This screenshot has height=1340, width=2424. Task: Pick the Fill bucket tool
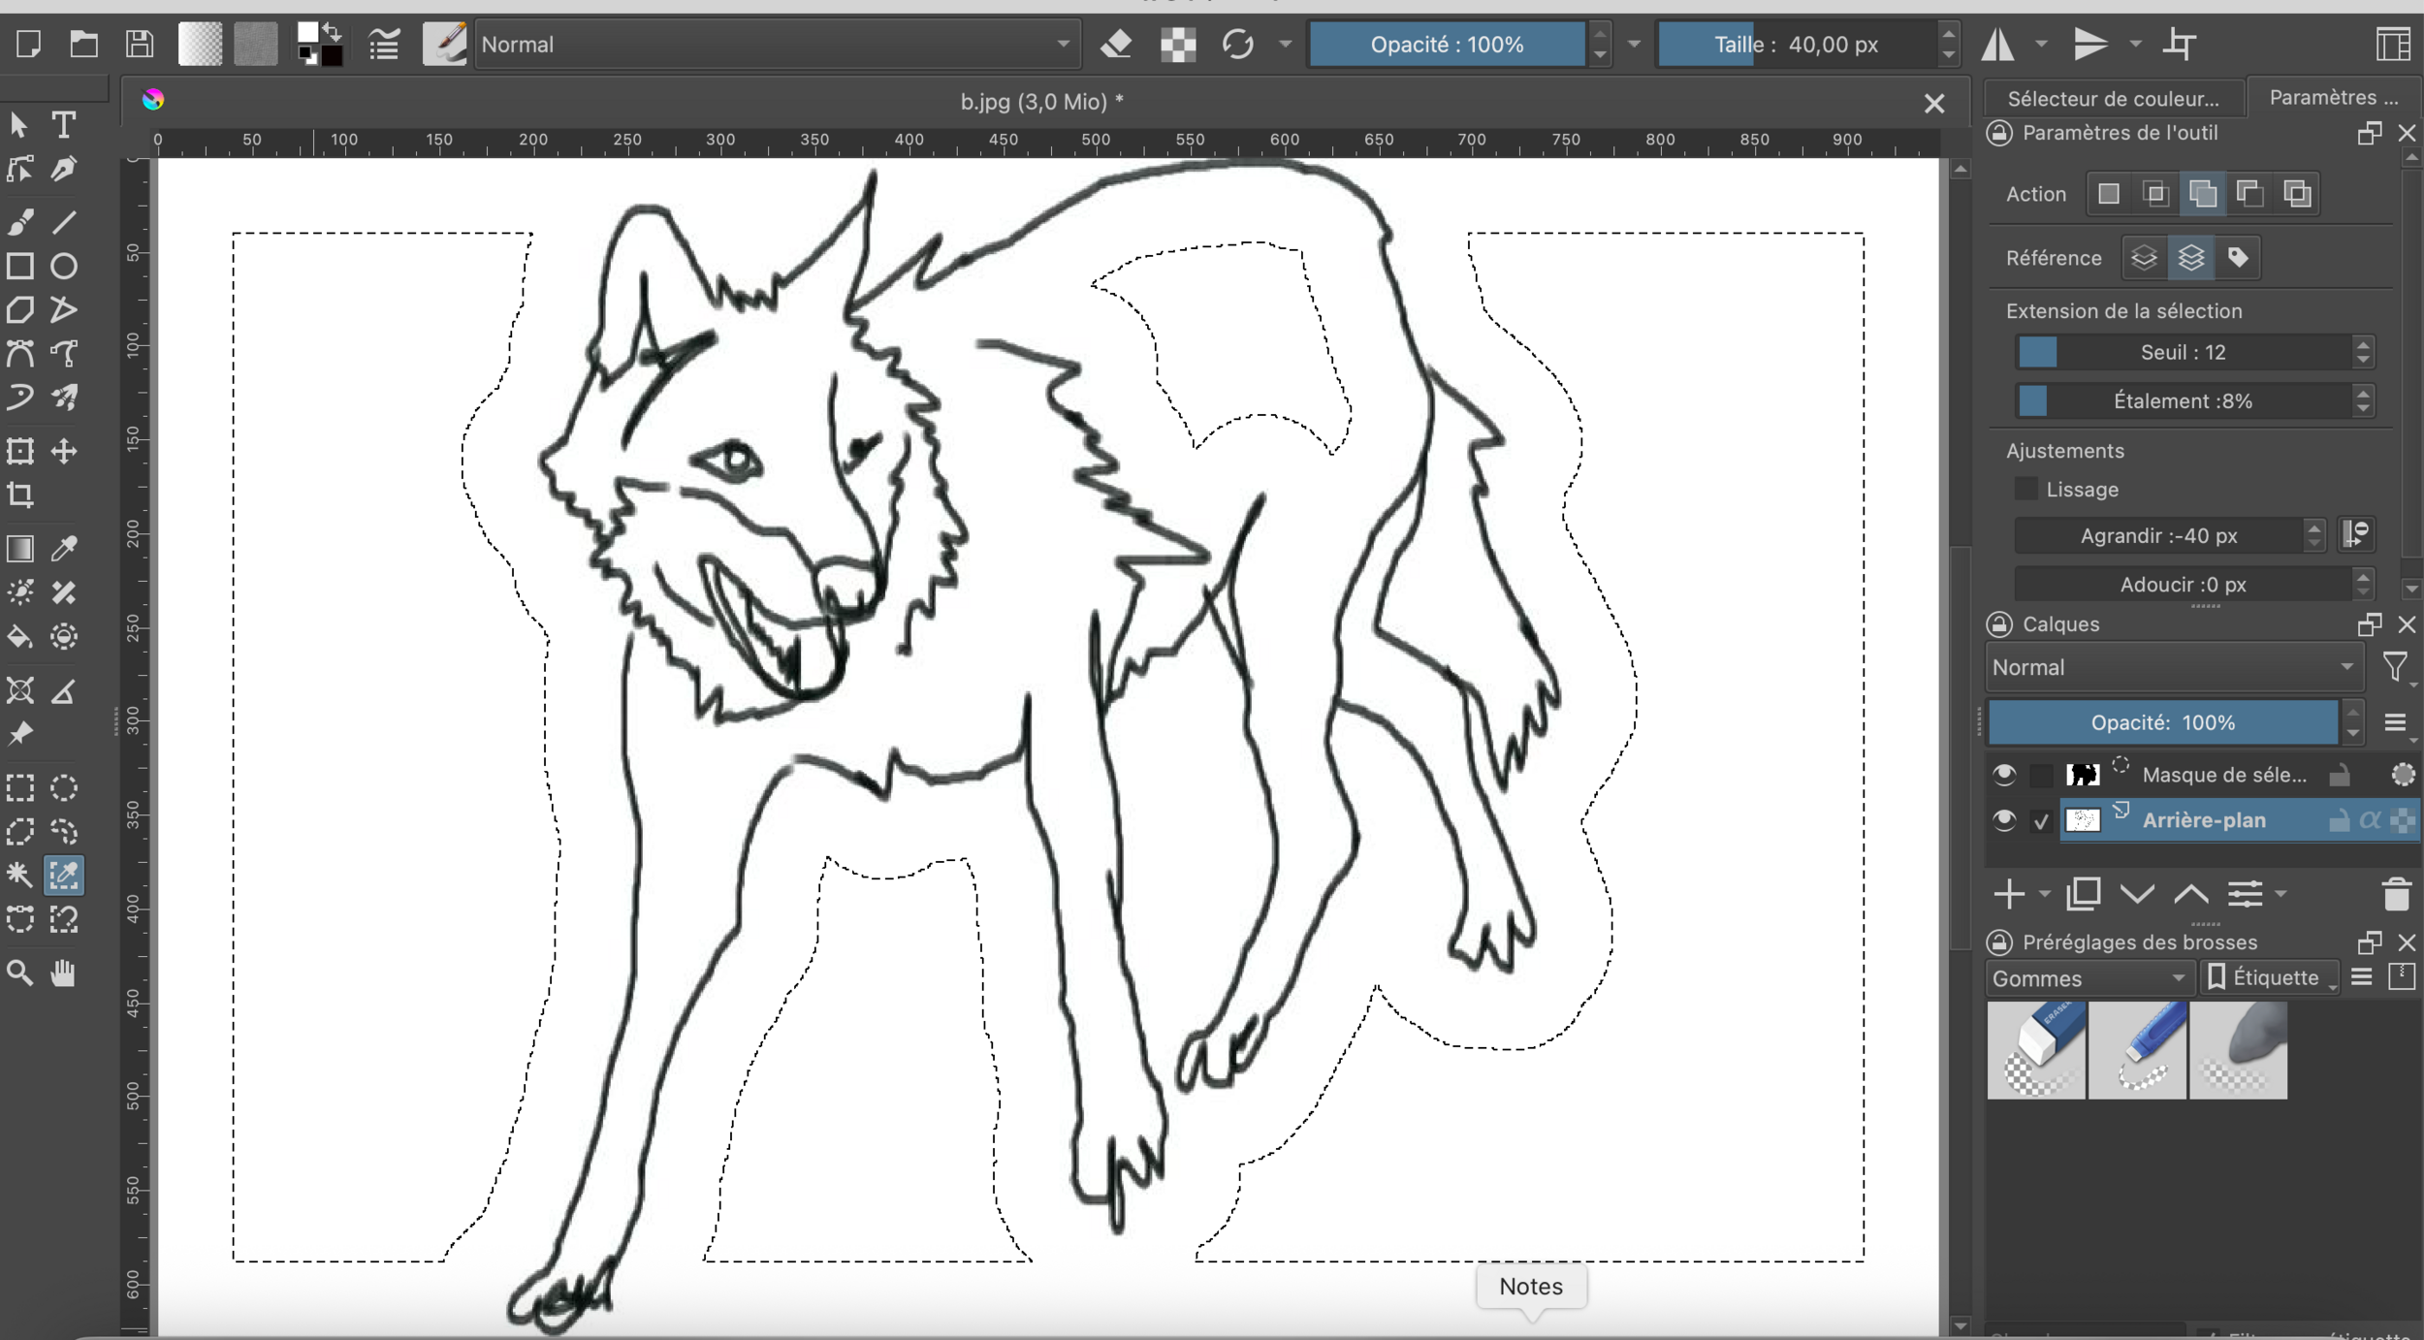click(20, 637)
